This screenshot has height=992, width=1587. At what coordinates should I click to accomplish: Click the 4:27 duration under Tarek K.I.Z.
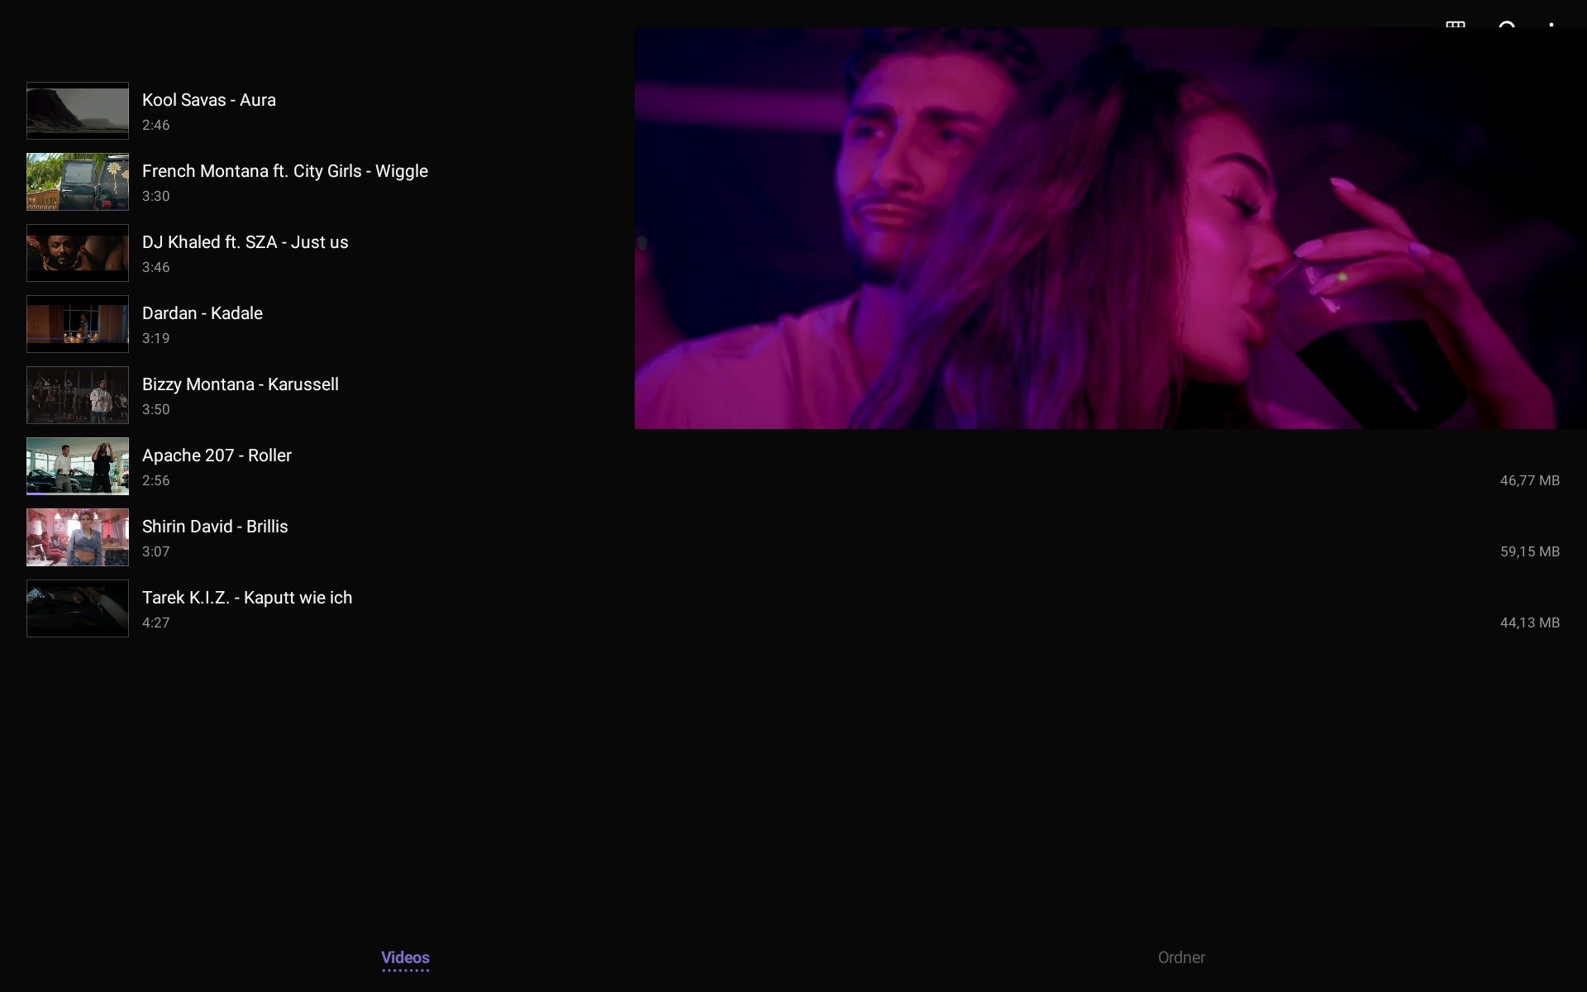coord(155,622)
